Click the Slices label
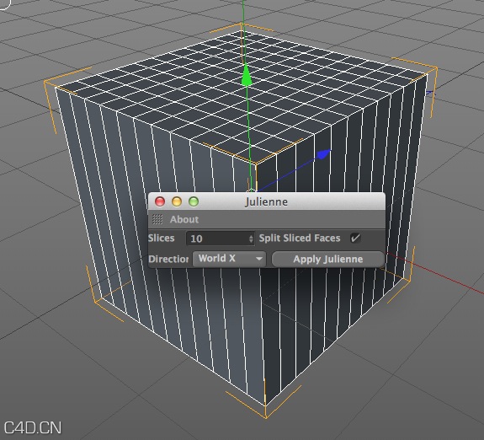The height and width of the screenshot is (440, 484). pos(161,238)
